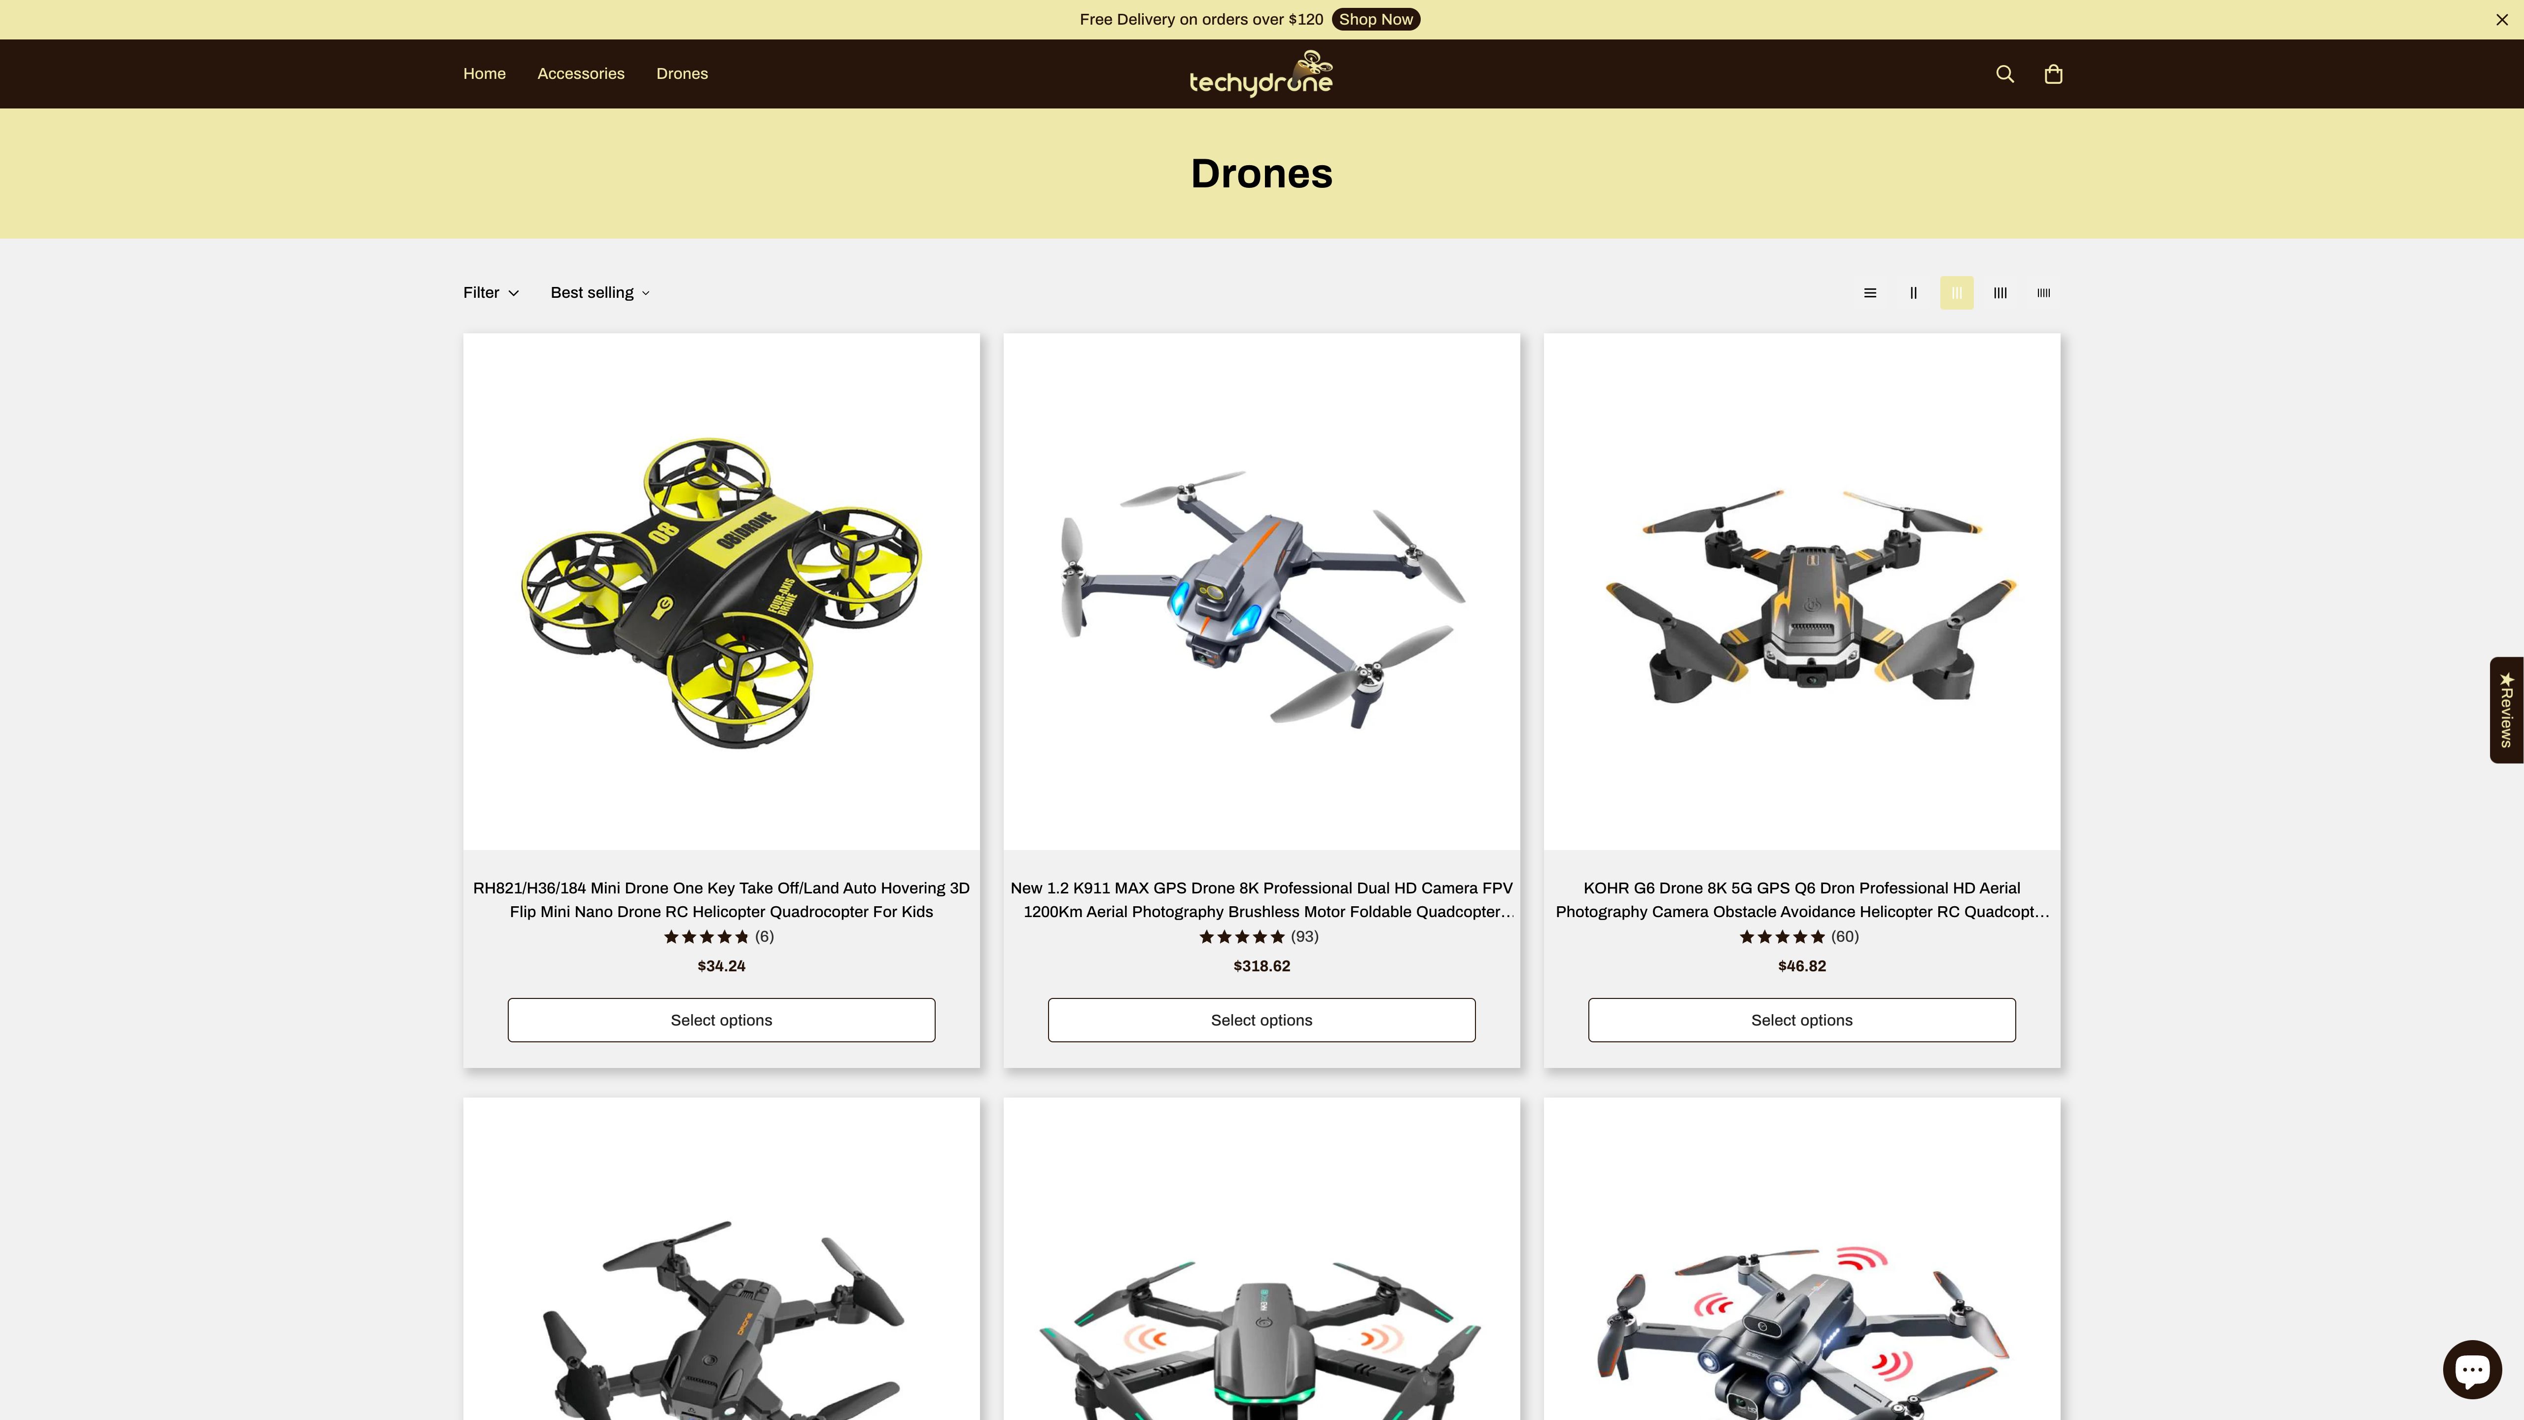Open Drones in navigation menu
Image resolution: width=2524 pixels, height=1420 pixels.
click(x=682, y=74)
